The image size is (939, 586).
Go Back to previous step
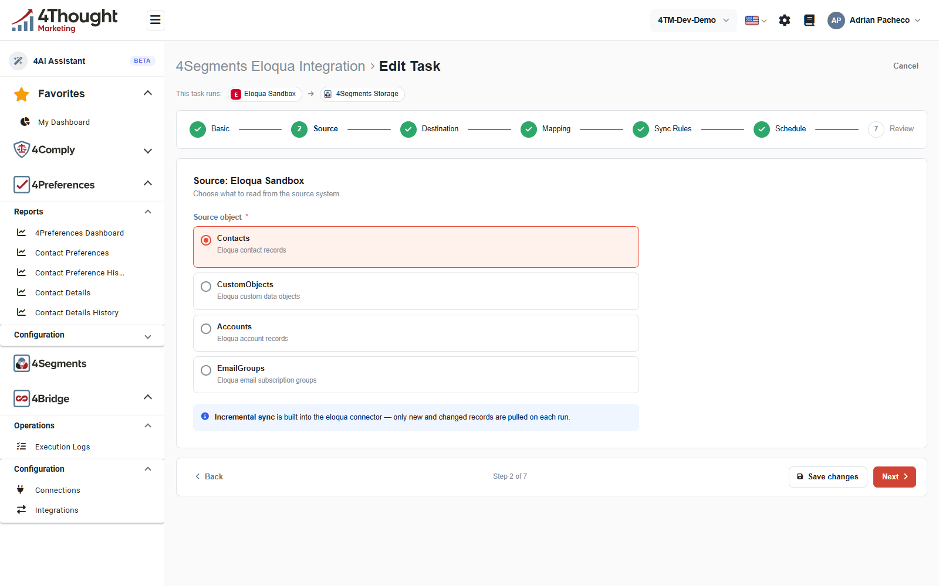pos(209,477)
